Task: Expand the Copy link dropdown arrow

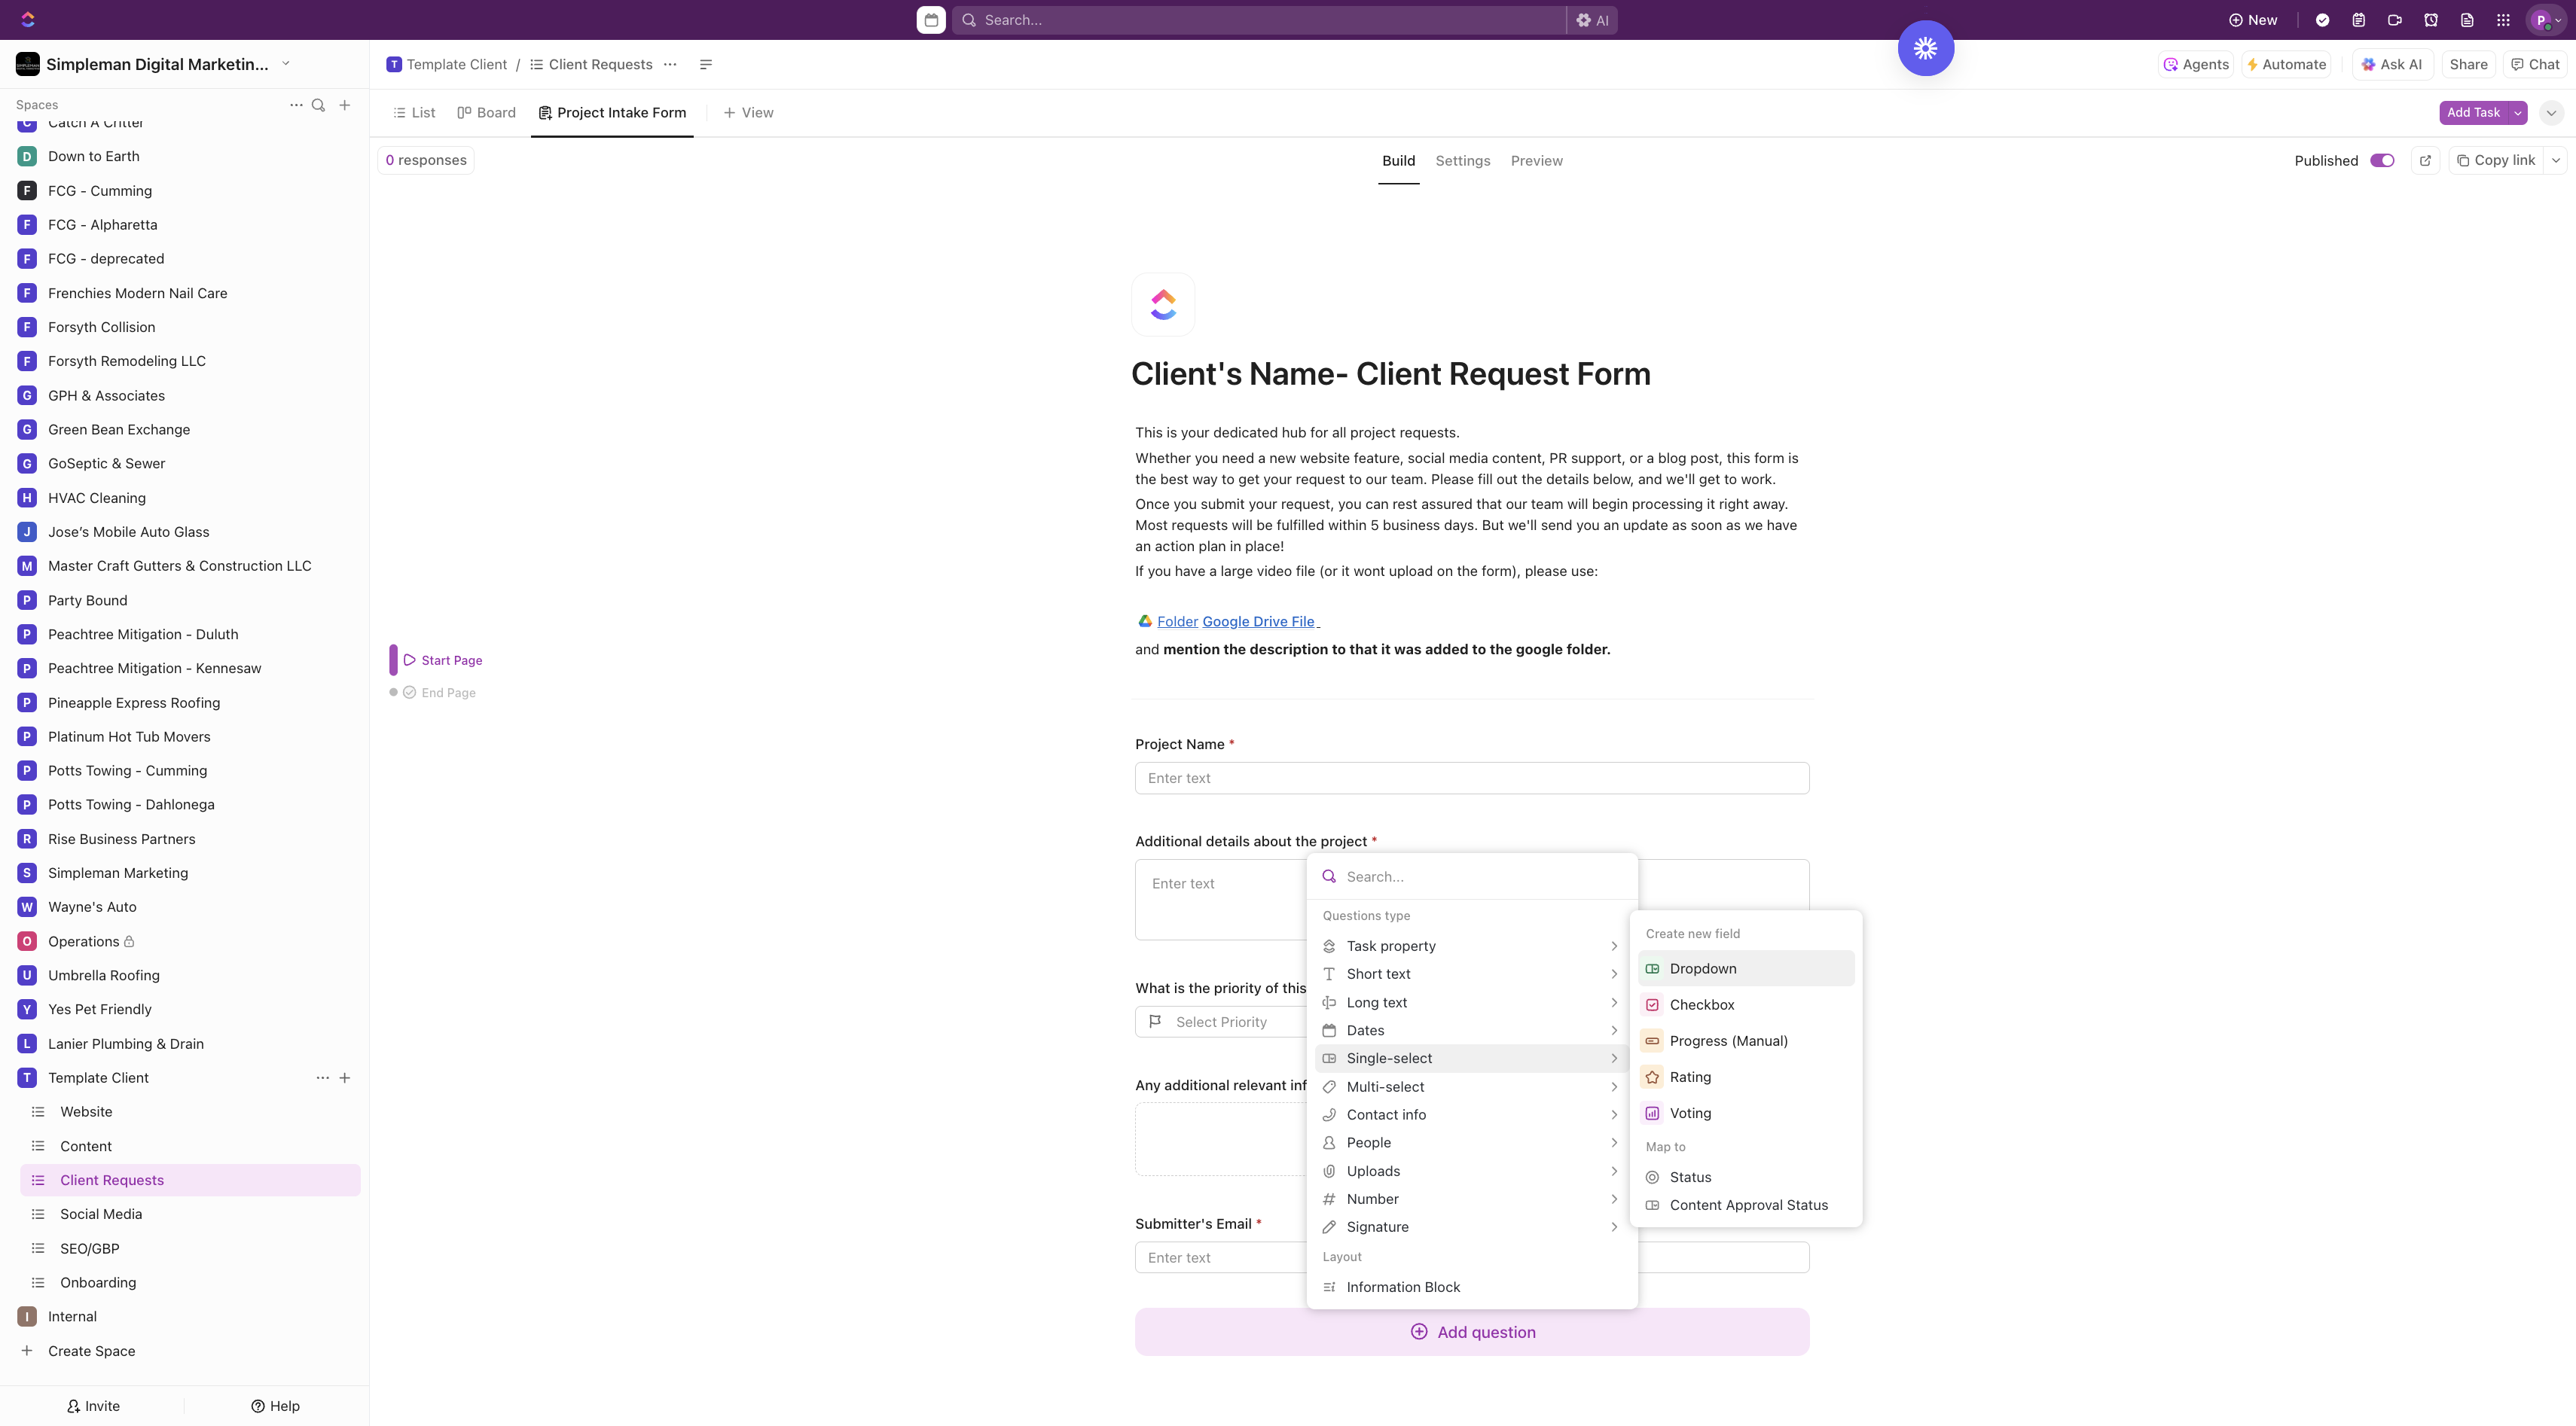Action: point(2555,161)
